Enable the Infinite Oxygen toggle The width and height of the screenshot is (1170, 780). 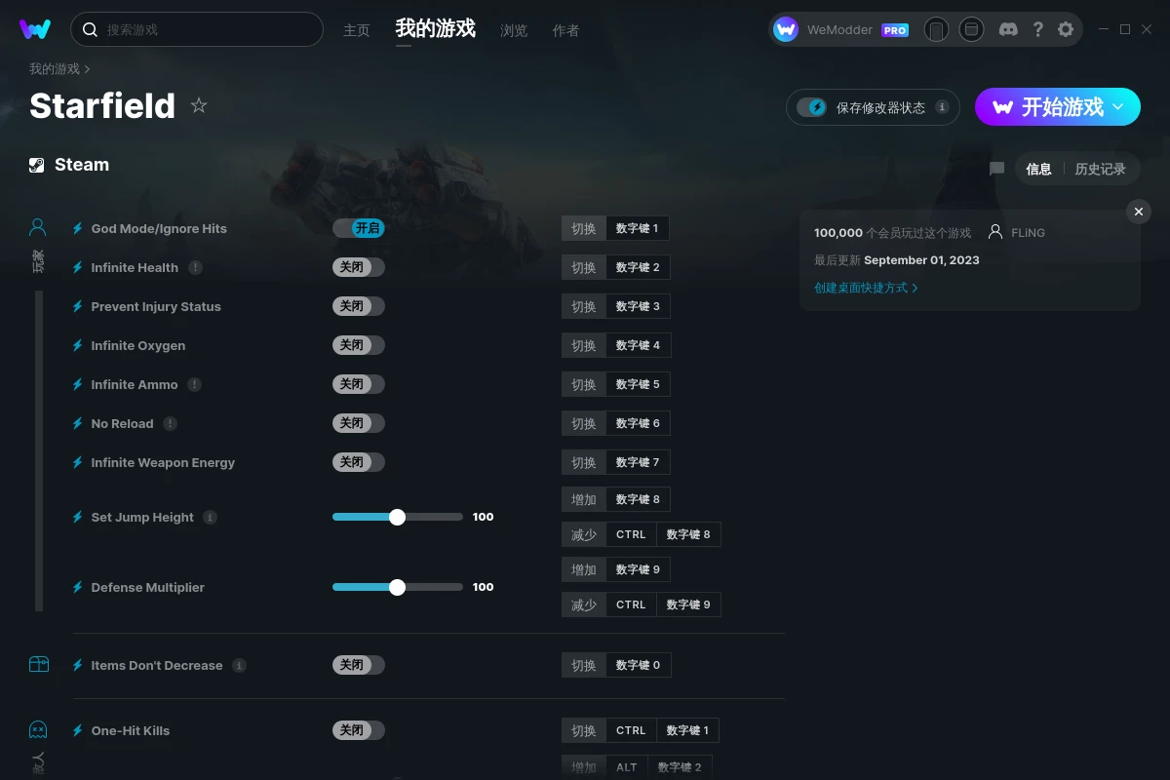[359, 345]
